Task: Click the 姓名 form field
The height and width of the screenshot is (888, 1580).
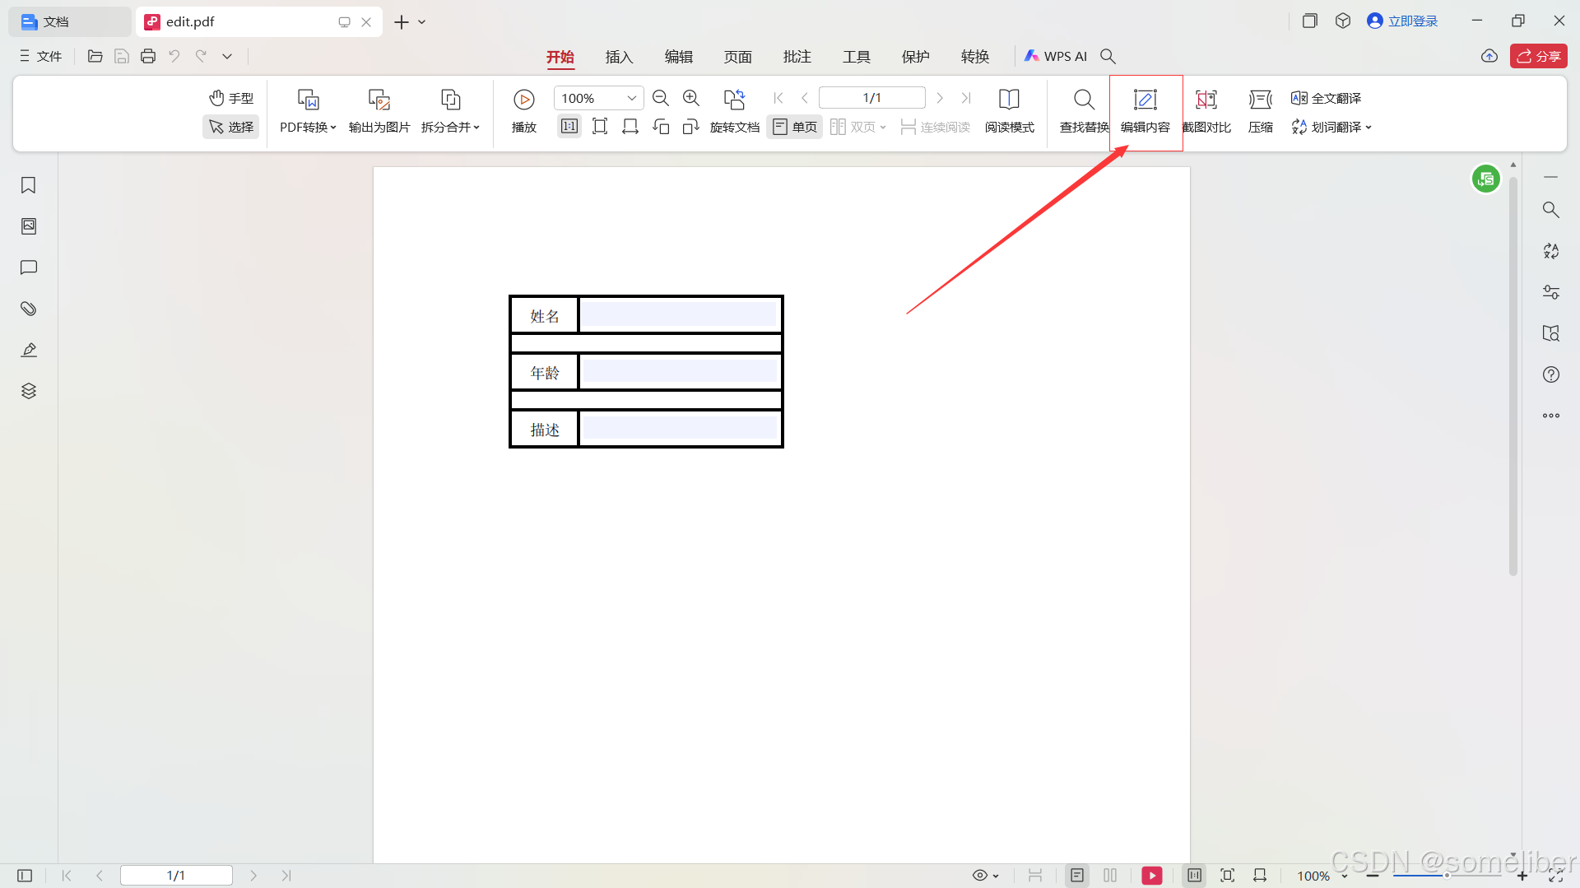Action: point(680,315)
